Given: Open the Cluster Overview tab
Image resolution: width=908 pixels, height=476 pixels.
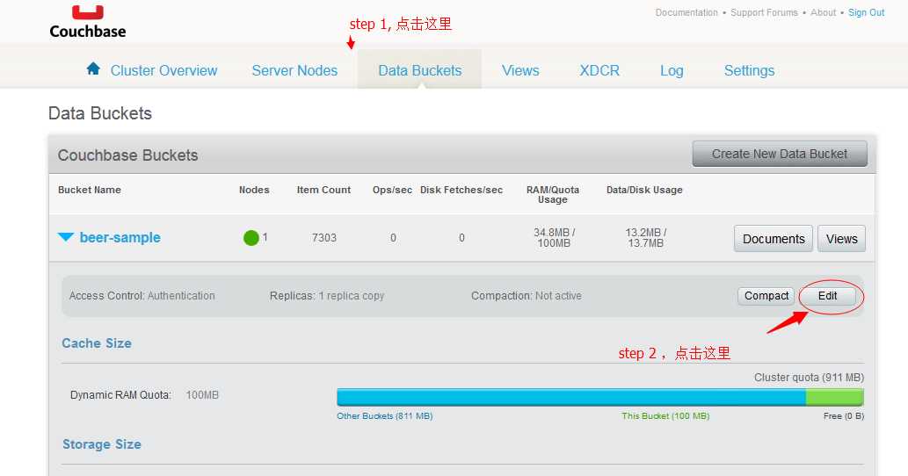Looking at the screenshot, I should 163,70.
